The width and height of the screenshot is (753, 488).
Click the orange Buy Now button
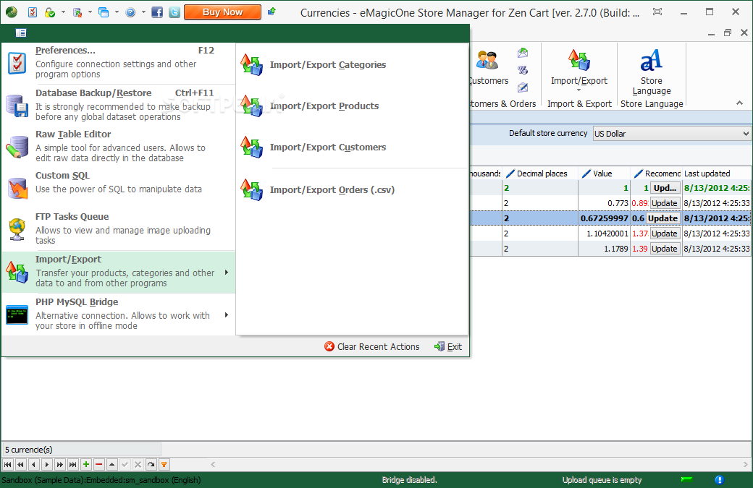223,12
